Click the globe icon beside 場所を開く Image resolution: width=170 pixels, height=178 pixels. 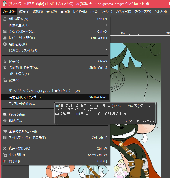tap(5, 44)
